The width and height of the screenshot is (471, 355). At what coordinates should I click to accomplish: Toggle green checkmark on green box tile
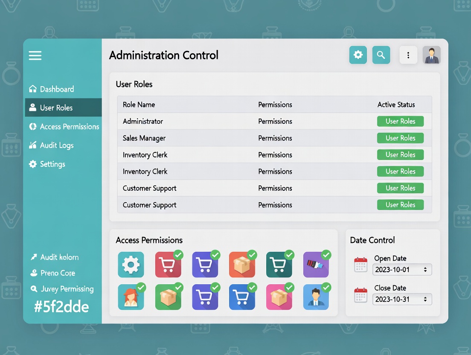(x=178, y=287)
